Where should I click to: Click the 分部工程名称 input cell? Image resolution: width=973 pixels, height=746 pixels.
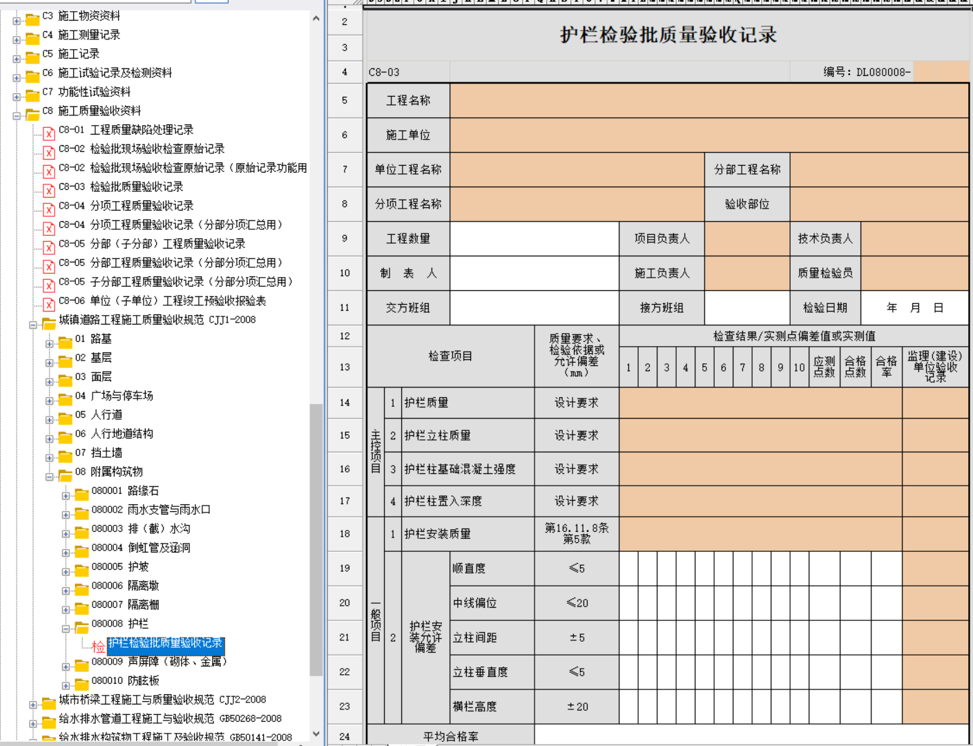pyautogui.click(x=880, y=169)
